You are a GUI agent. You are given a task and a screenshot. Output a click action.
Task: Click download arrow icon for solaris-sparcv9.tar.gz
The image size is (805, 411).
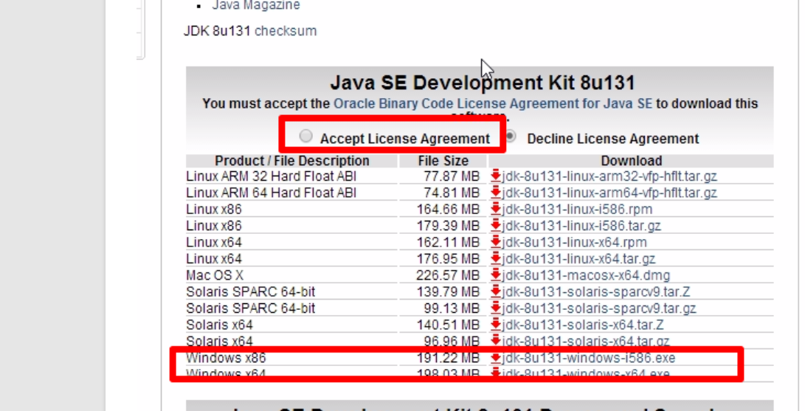[x=495, y=308]
